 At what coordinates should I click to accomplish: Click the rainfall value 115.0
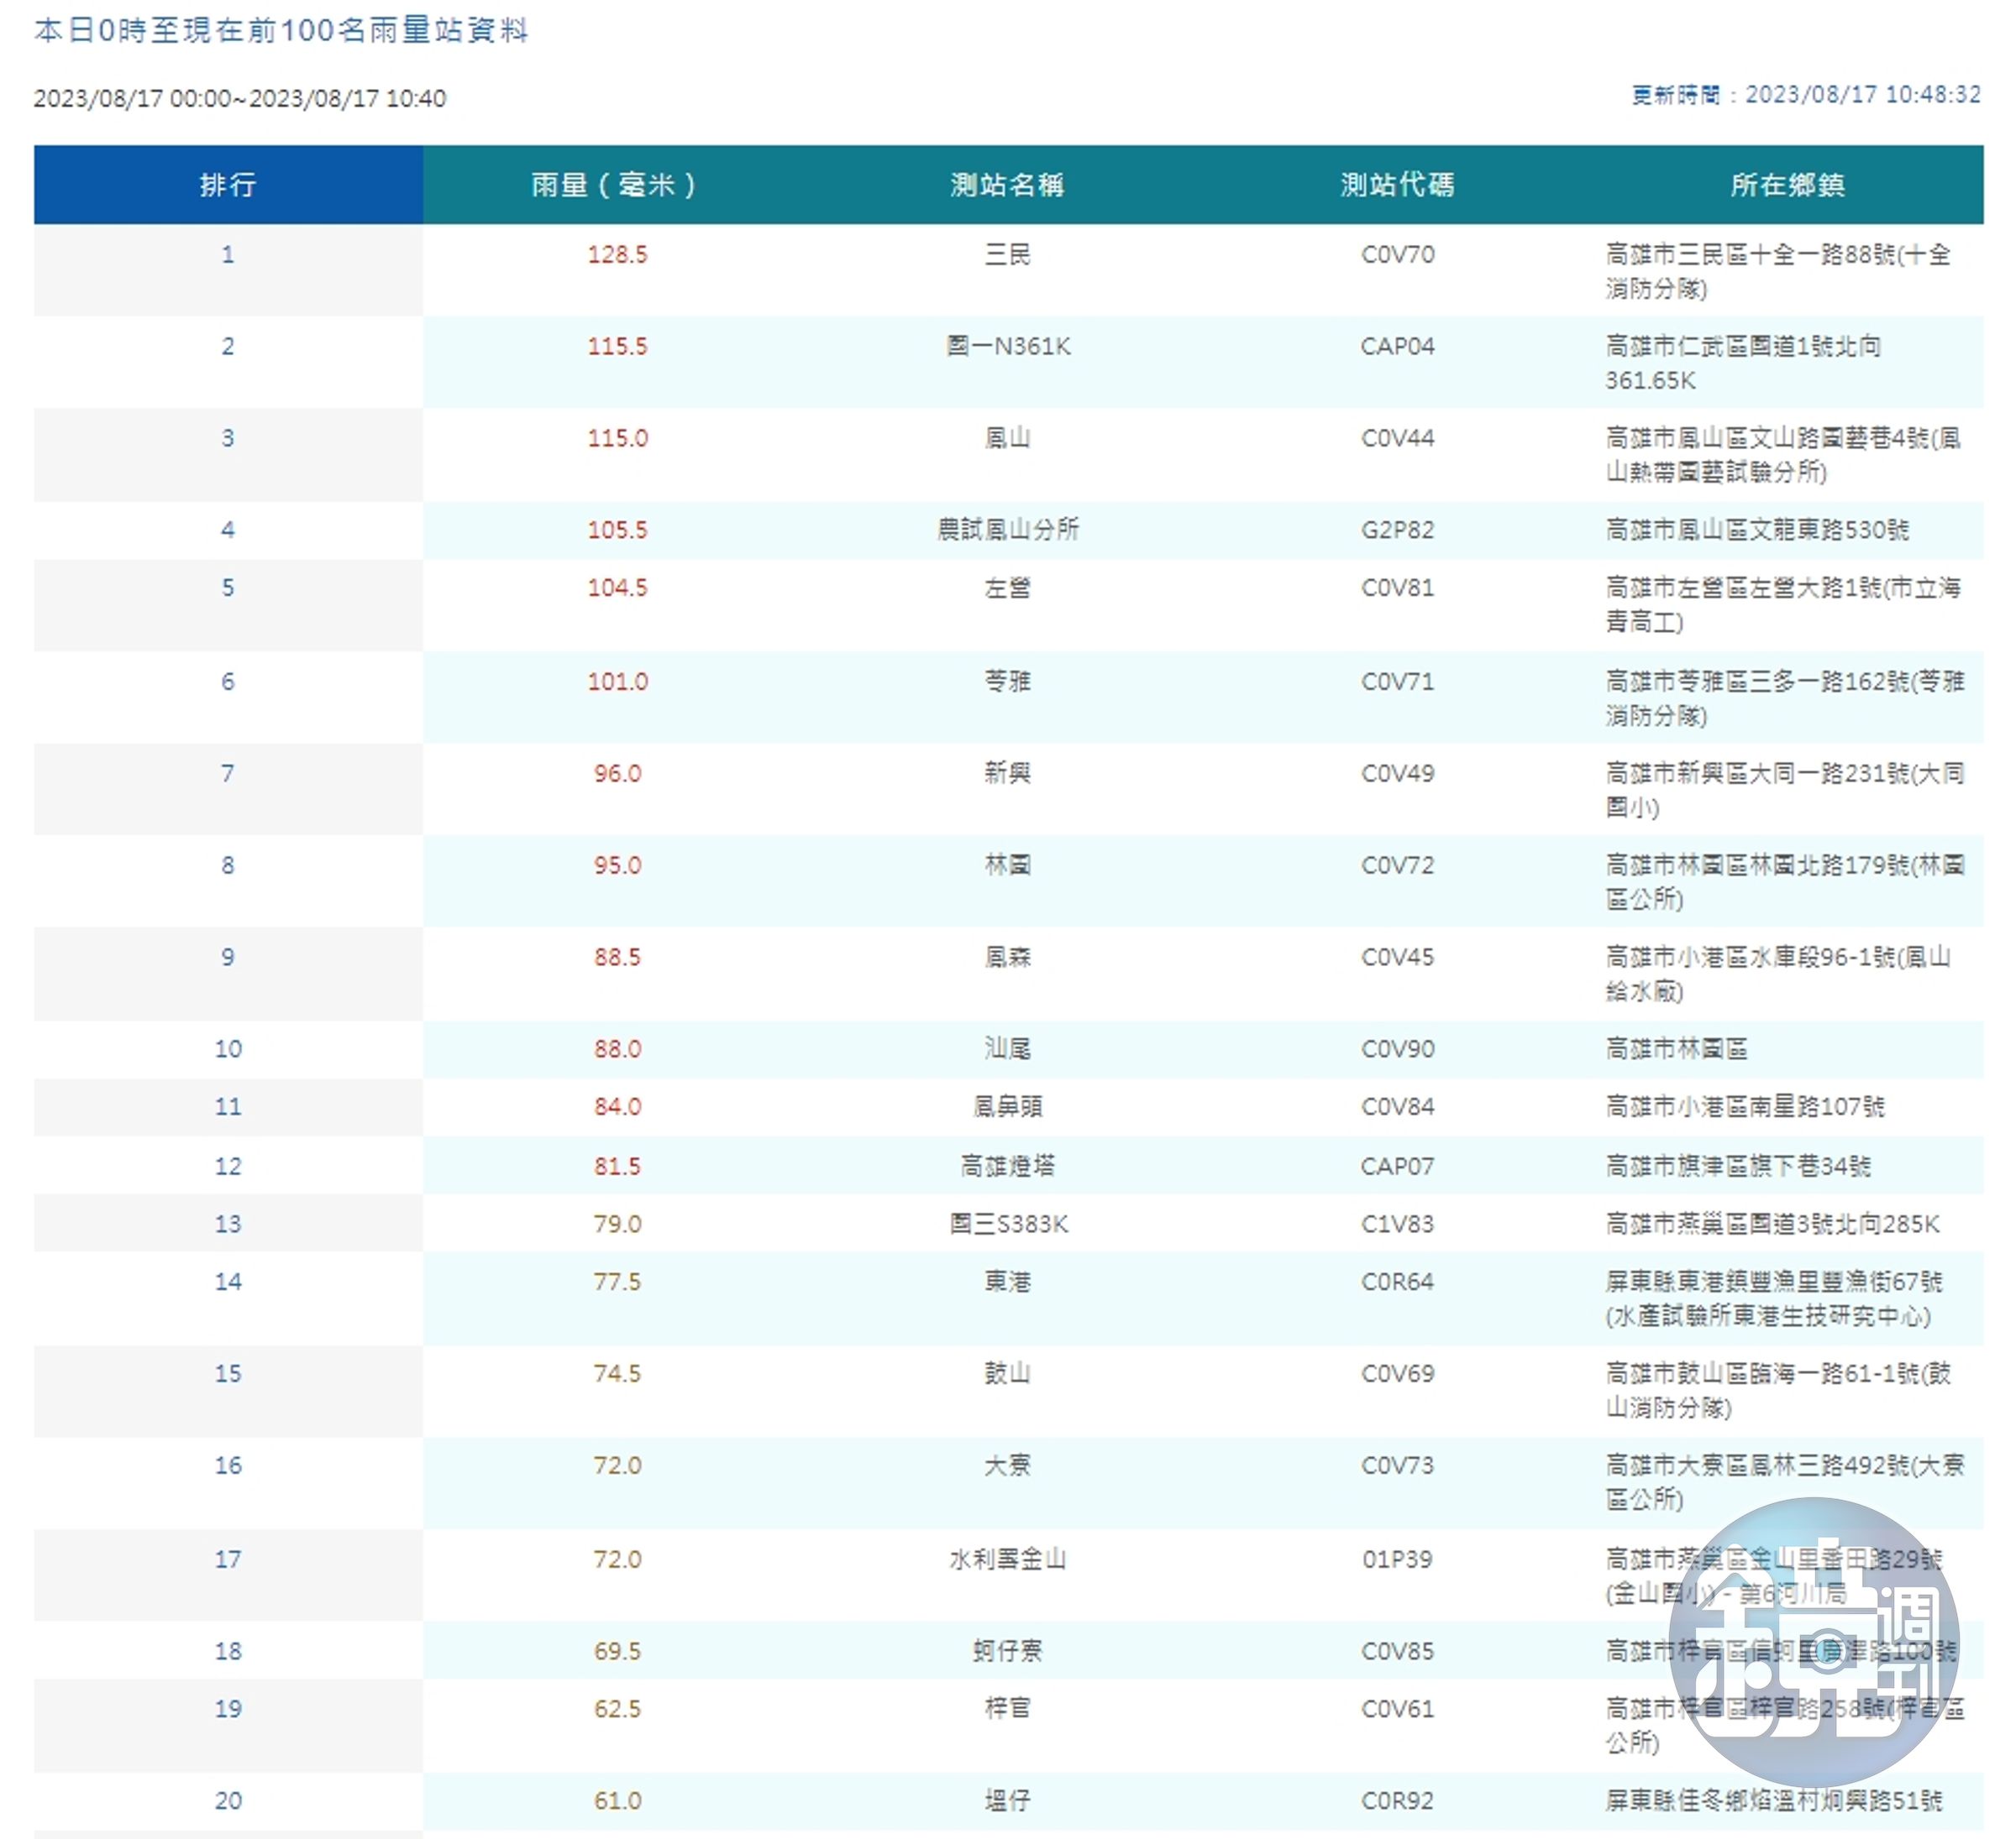click(617, 439)
